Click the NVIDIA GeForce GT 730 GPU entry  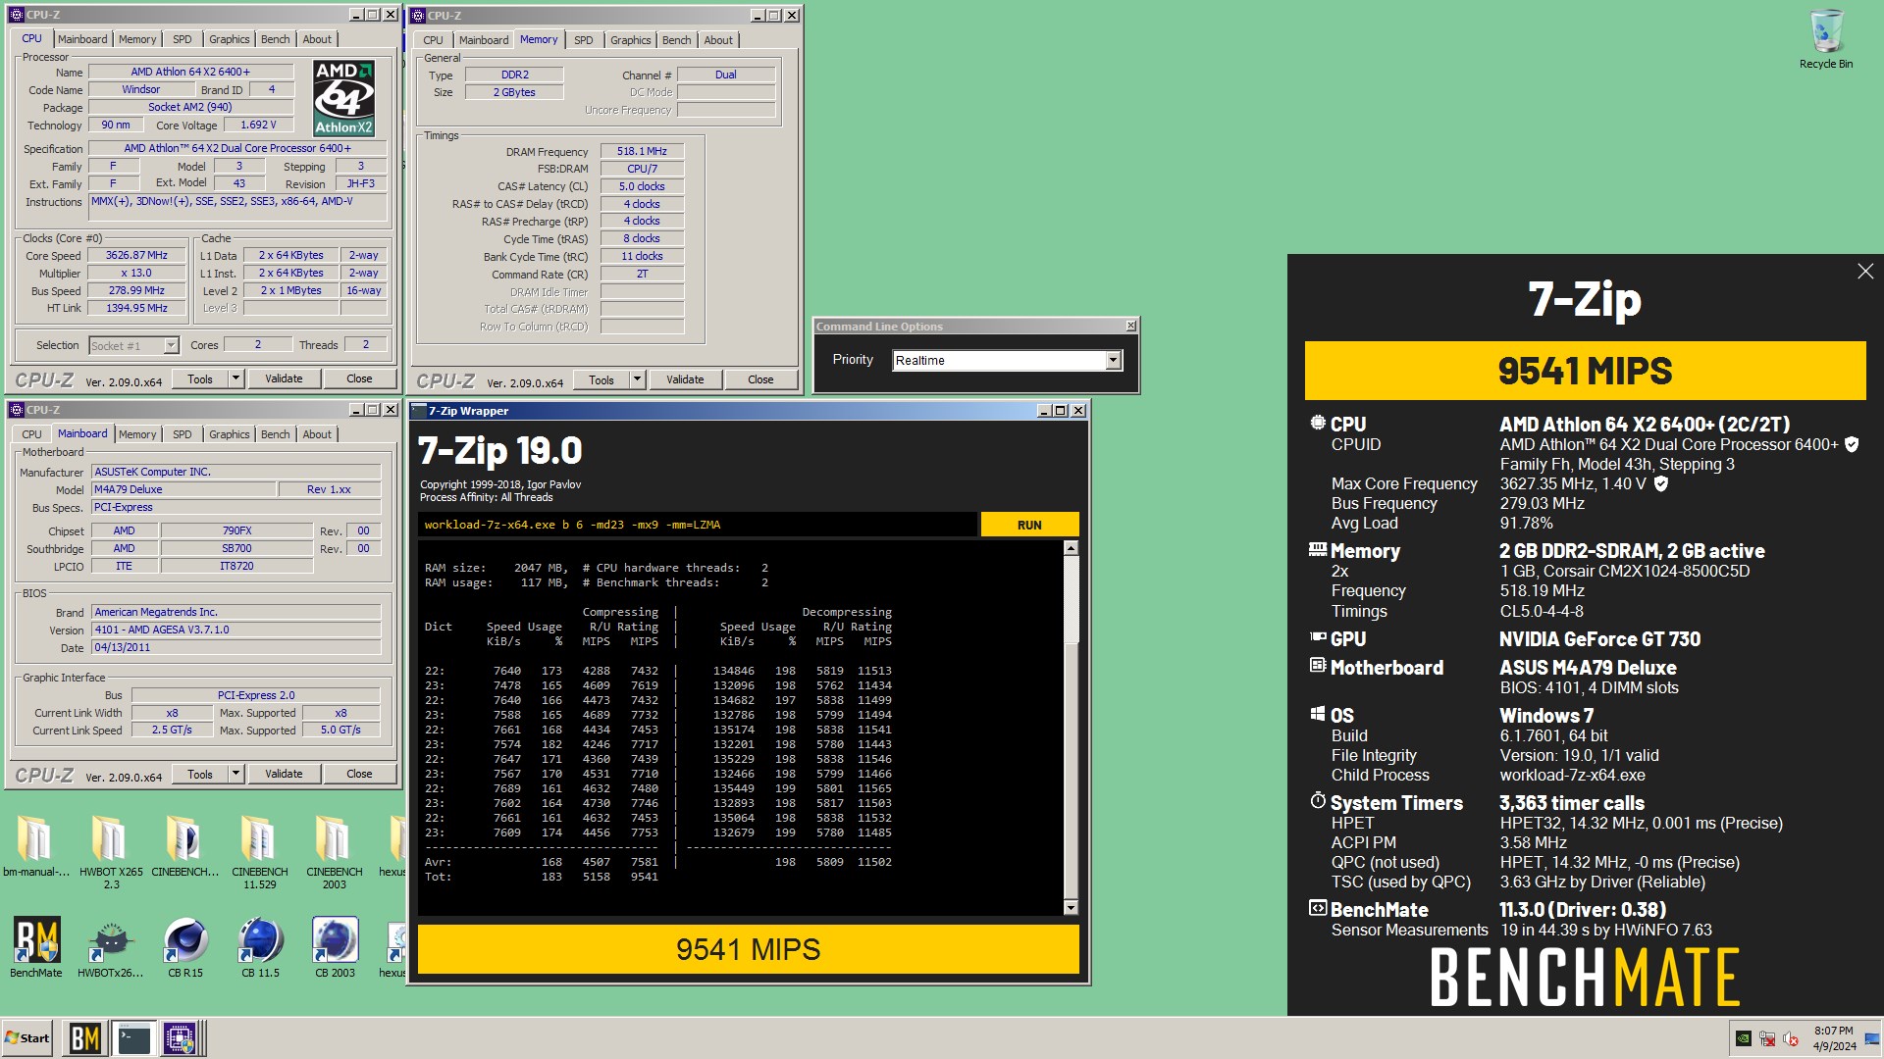point(1599,639)
